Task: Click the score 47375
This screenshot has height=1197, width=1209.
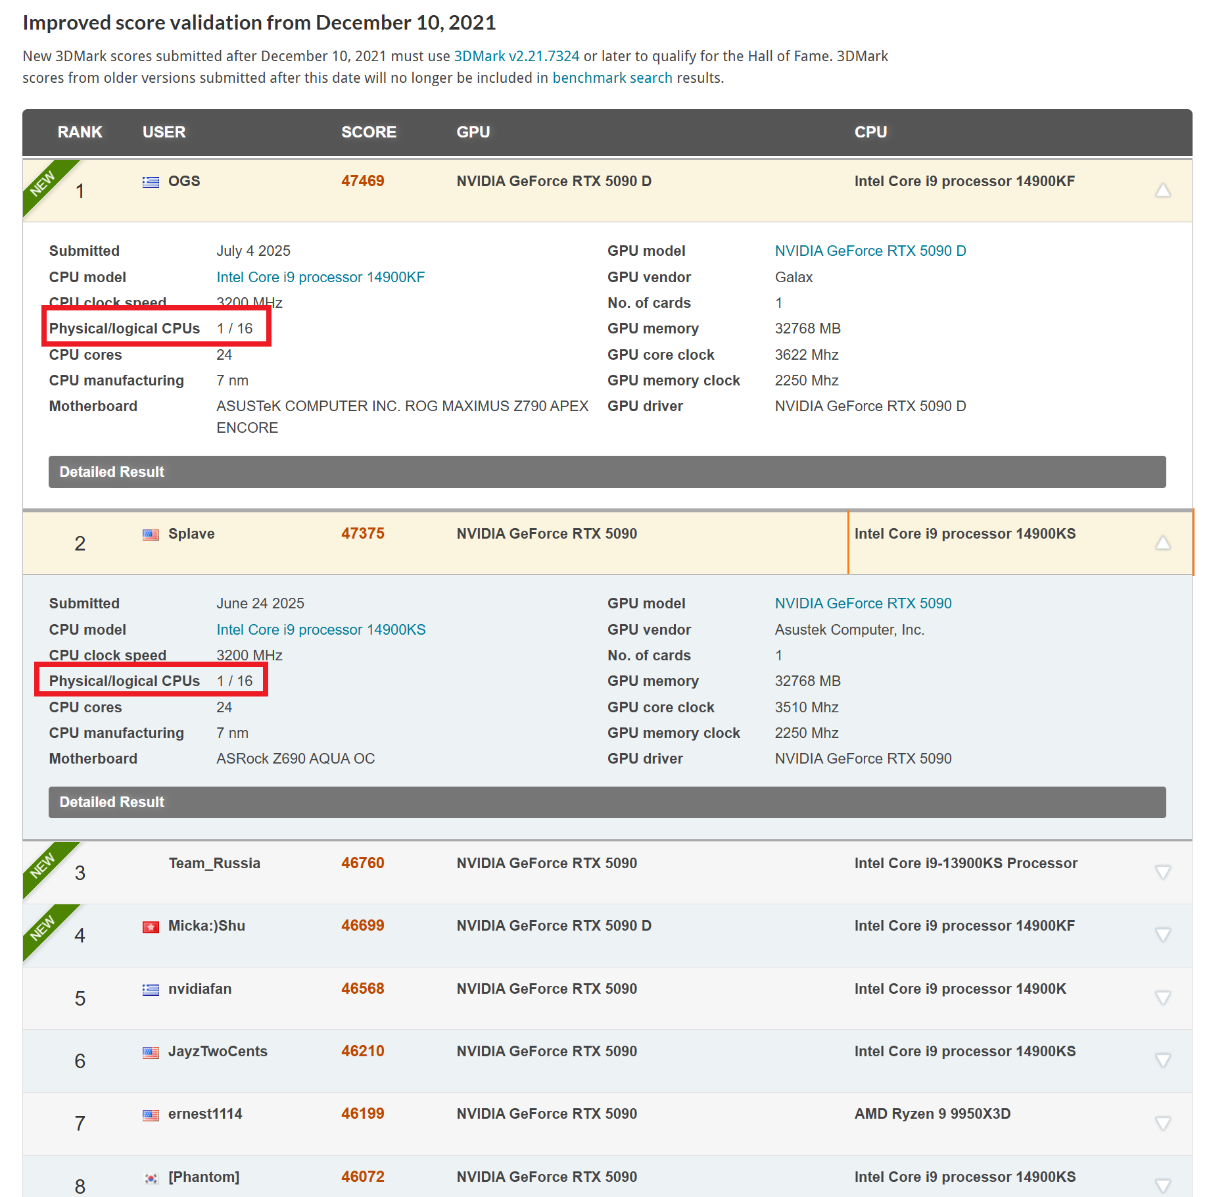Action: point(362,534)
